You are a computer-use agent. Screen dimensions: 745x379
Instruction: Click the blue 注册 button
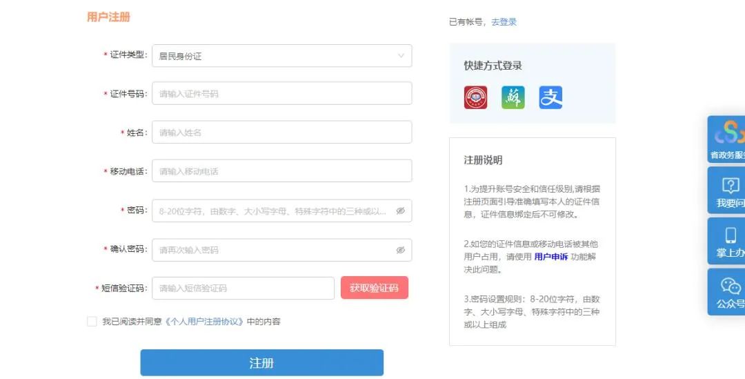coord(262,363)
